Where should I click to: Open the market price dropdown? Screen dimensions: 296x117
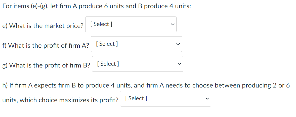click(x=131, y=24)
